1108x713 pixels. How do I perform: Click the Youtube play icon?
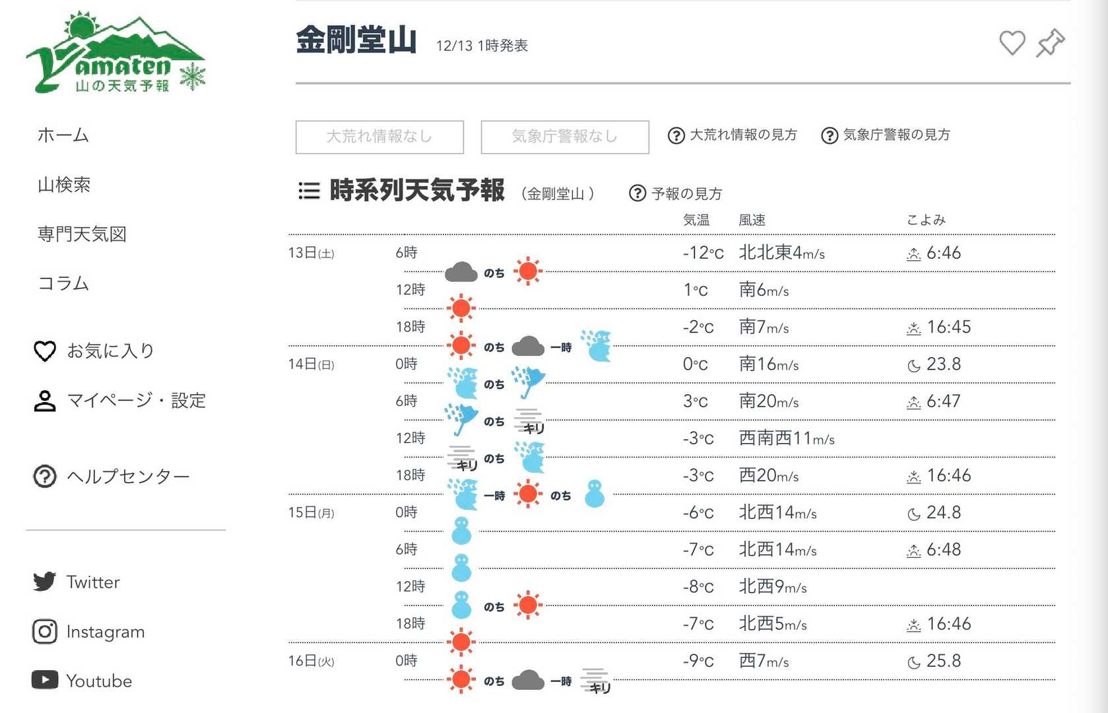coord(45,680)
